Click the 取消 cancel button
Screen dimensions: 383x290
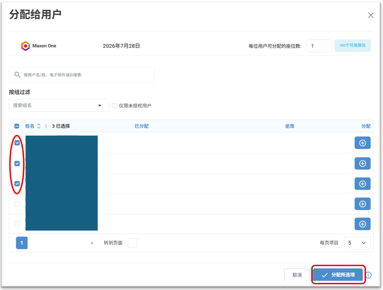297,275
